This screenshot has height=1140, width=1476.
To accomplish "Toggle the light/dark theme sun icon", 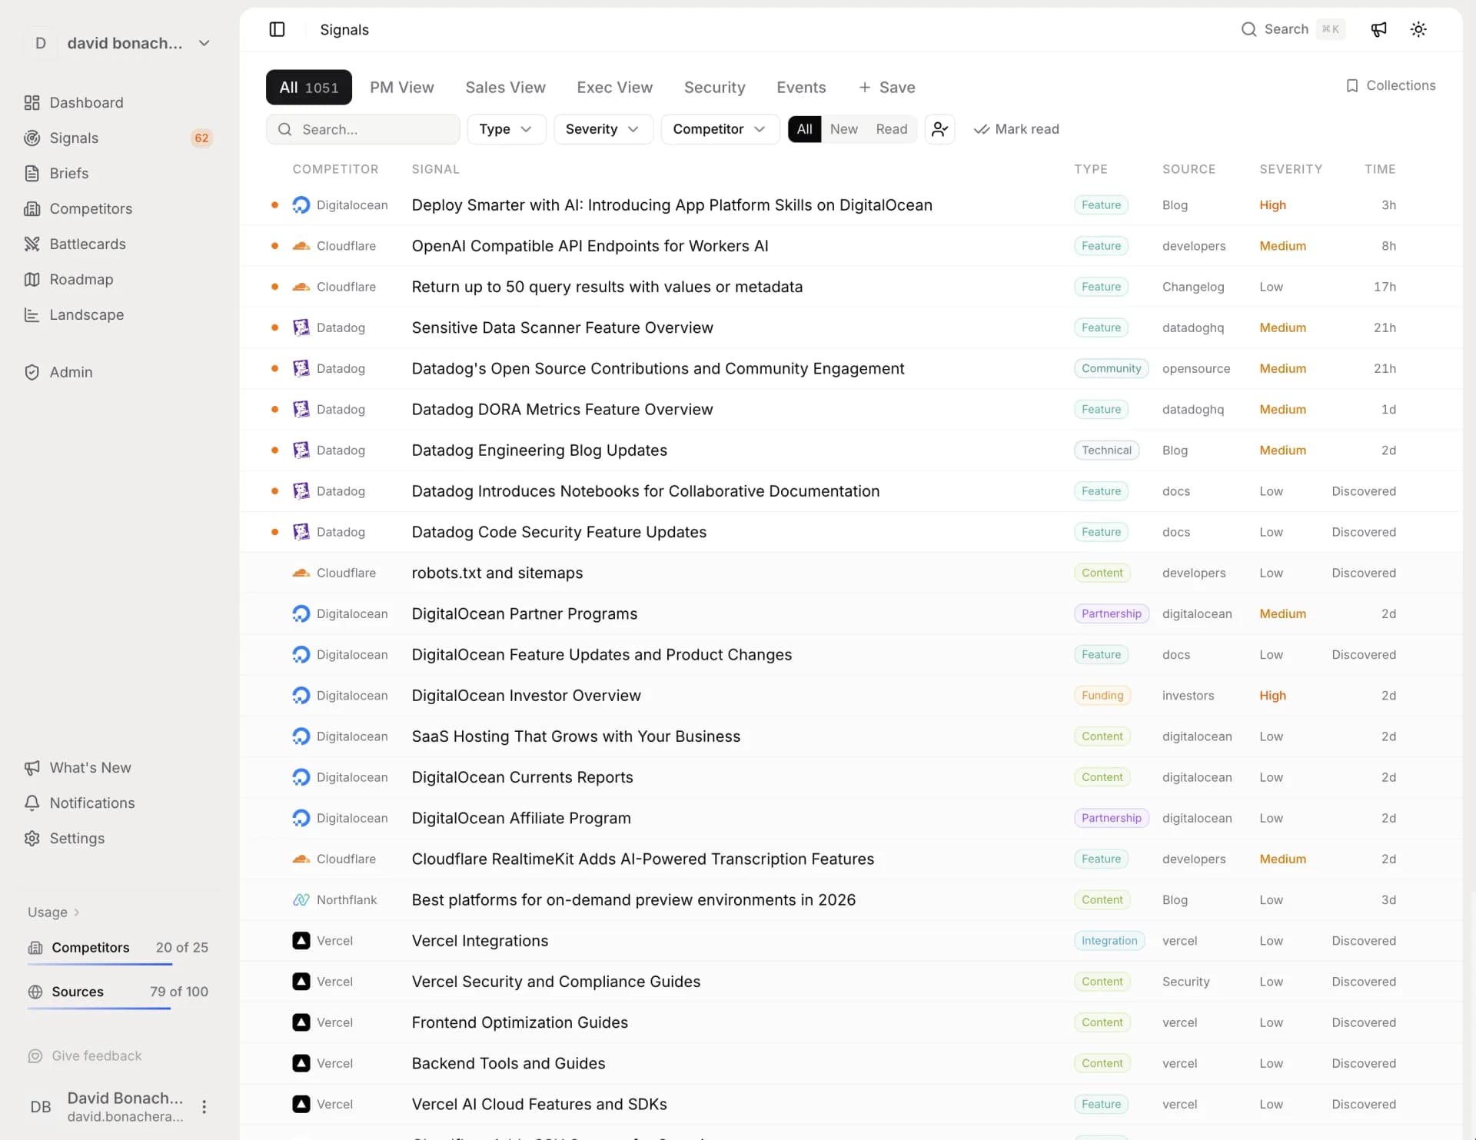I will (x=1418, y=29).
